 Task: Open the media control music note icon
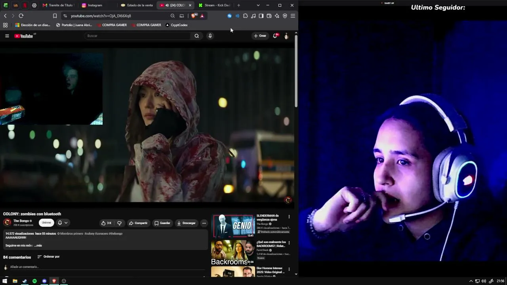coord(253,16)
